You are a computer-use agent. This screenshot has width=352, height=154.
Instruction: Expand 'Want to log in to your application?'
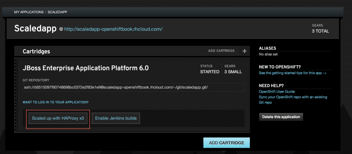[x=56, y=102]
